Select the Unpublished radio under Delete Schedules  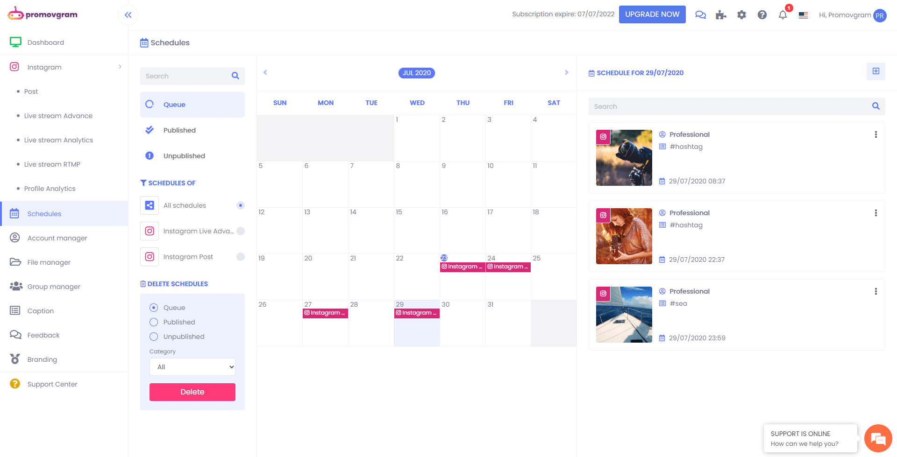point(154,337)
